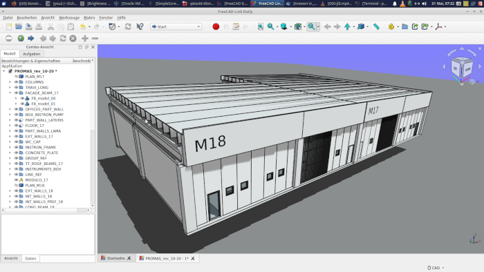The width and height of the screenshot is (484, 272).
Task: Click the measure distance ruler icon
Action: (376, 27)
